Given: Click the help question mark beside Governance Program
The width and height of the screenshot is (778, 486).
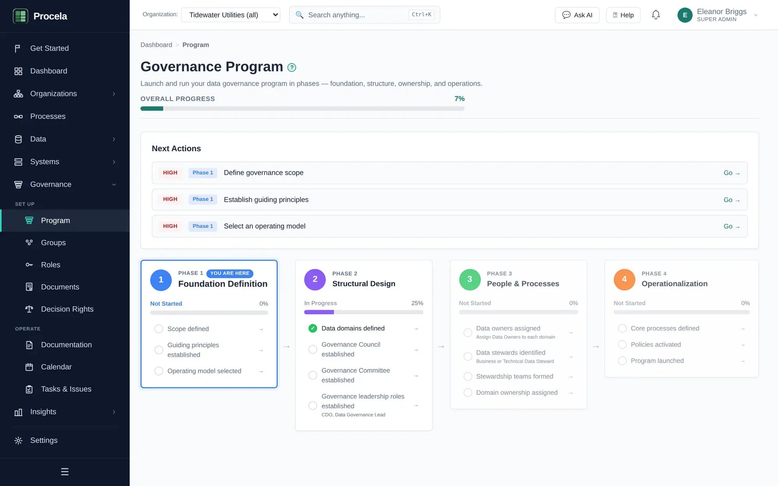Looking at the screenshot, I should pos(292,67).
